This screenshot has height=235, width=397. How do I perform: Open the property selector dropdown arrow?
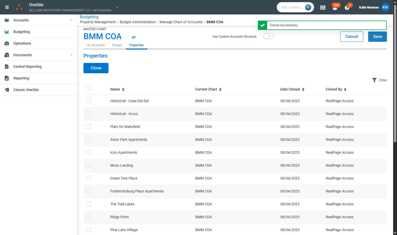117,7
